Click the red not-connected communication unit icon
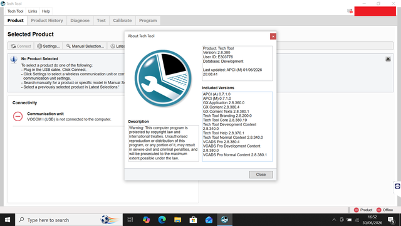401x226 pixels. click(x=18, y=116)
